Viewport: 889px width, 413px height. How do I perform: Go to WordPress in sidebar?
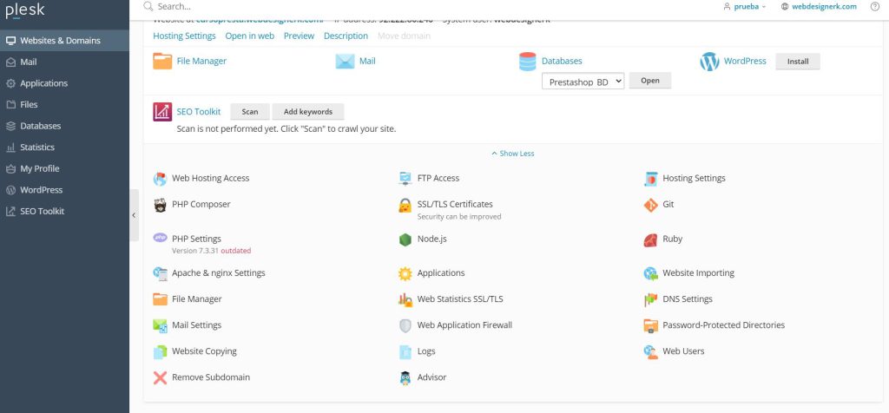(64, 190)
